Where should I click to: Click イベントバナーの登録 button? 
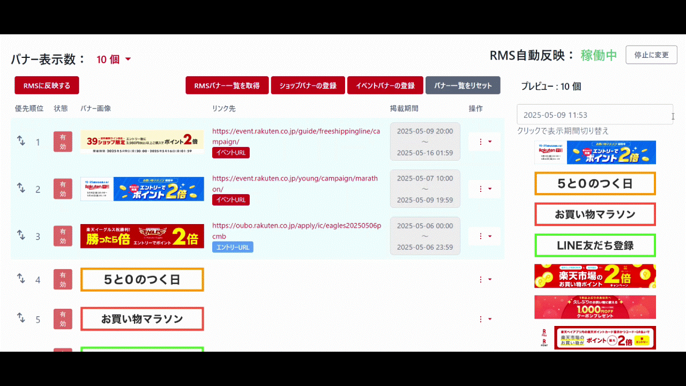click(385, 85)
